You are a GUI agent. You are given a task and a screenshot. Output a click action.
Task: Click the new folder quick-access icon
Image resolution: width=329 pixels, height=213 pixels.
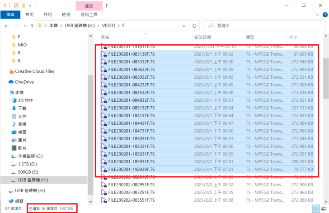tap(23, 5)
